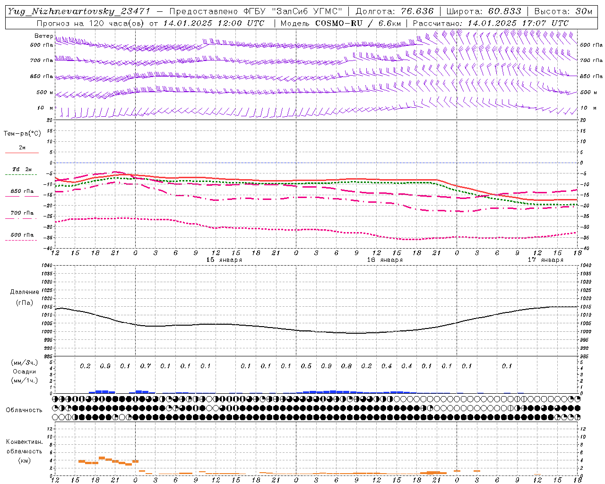This screenshot has width=605, height=484.
Task: Click the 16 января date label
Action: click(x=385, y=260)
